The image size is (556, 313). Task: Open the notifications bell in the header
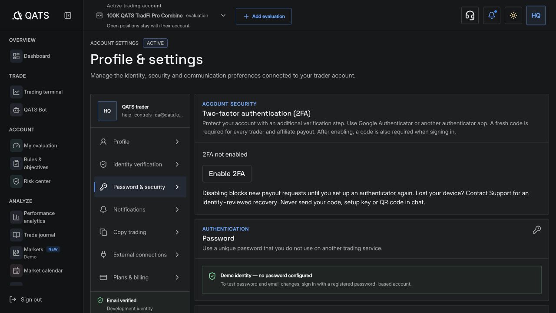(492, 16)
